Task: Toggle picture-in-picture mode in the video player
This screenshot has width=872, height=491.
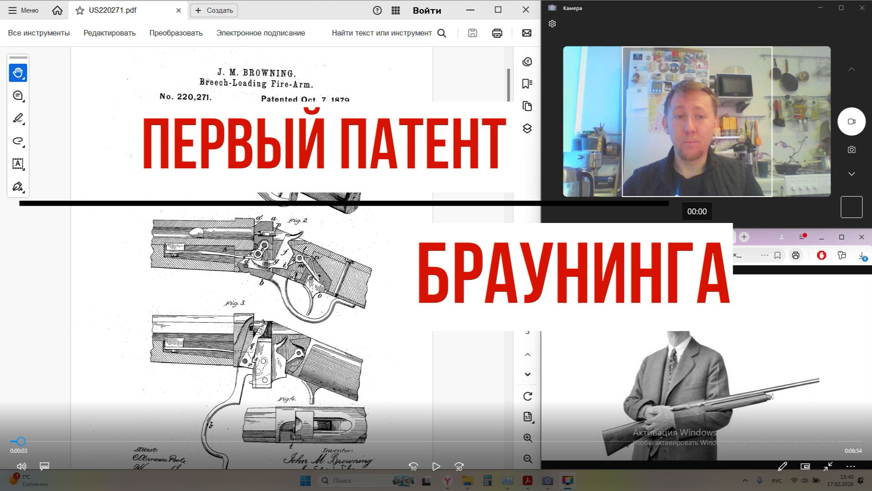Action: tap(805, 466)
